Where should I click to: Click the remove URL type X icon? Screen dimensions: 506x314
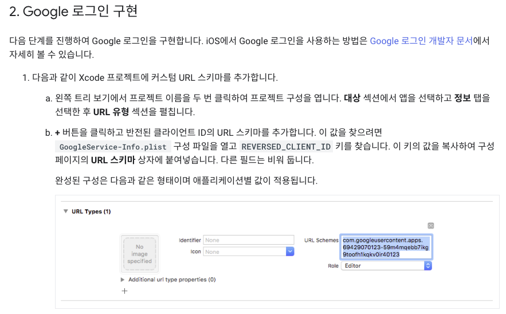pyautogui.click(x=430, y=226)
